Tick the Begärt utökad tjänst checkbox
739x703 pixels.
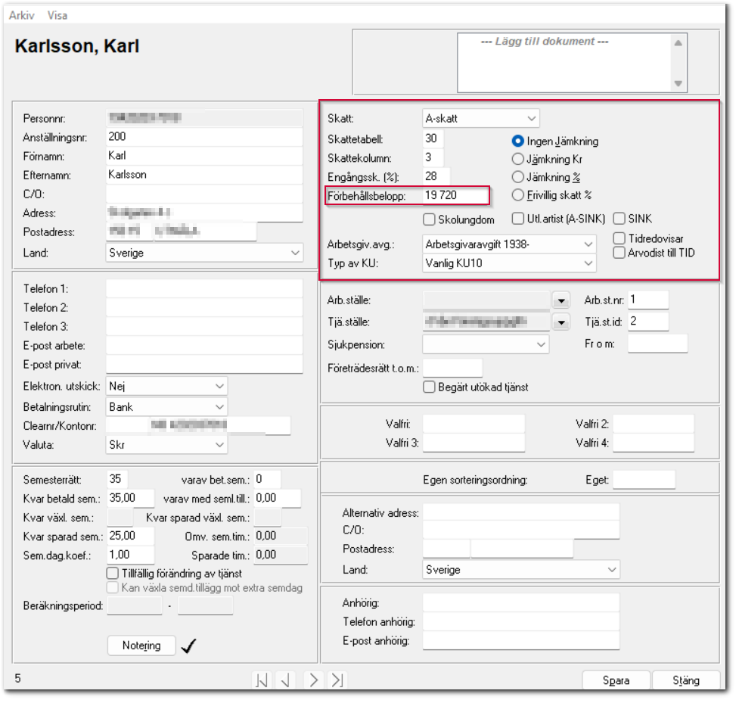coord(430,387)
